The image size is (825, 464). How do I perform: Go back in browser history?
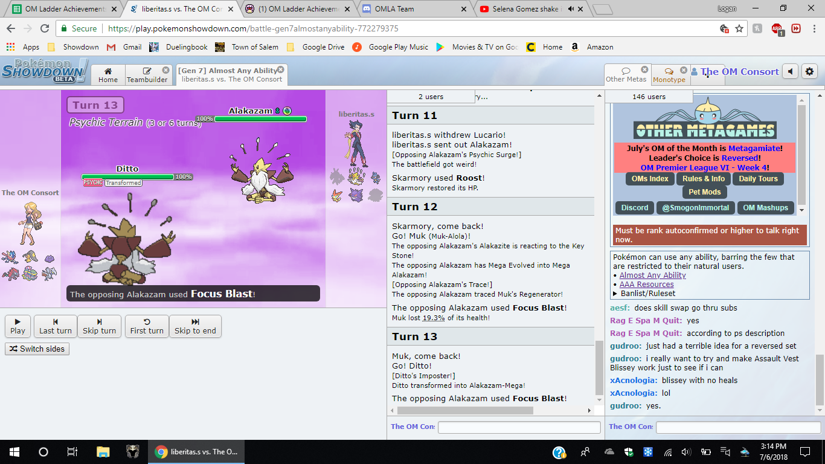[11, 28]
